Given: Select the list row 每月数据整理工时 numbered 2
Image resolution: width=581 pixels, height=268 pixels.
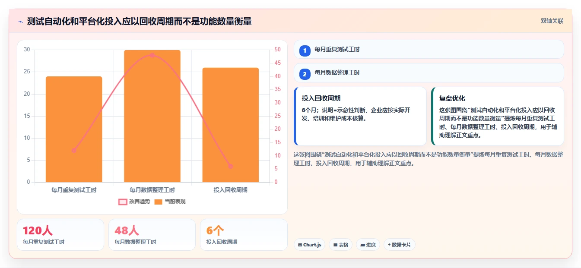Looking at the screenshot, I should pyautogui.click(x=429, y=73).
